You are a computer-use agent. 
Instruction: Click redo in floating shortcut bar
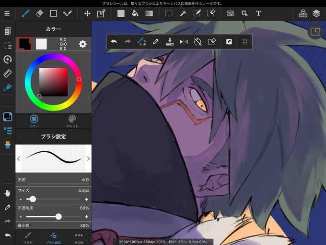[x=128, y=42]
